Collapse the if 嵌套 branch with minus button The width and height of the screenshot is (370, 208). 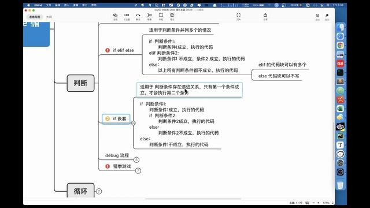point(134,123)
